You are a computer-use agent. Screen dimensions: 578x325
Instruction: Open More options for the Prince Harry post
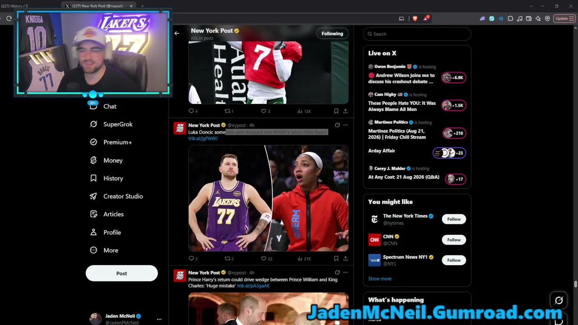[x=345, y=273]
